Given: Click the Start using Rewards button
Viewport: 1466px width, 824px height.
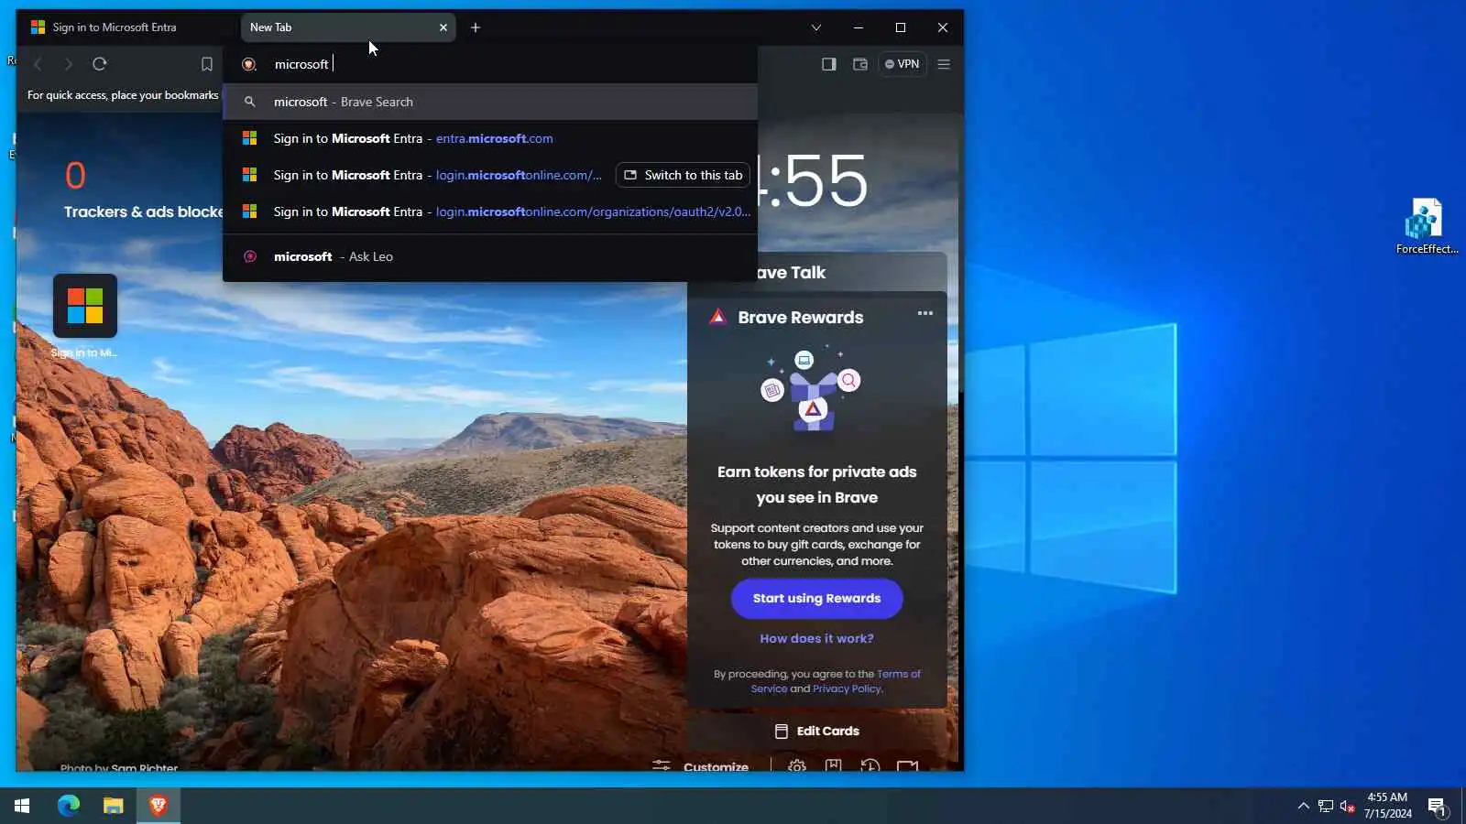Looking at the screenshot, I should point(817,599).
